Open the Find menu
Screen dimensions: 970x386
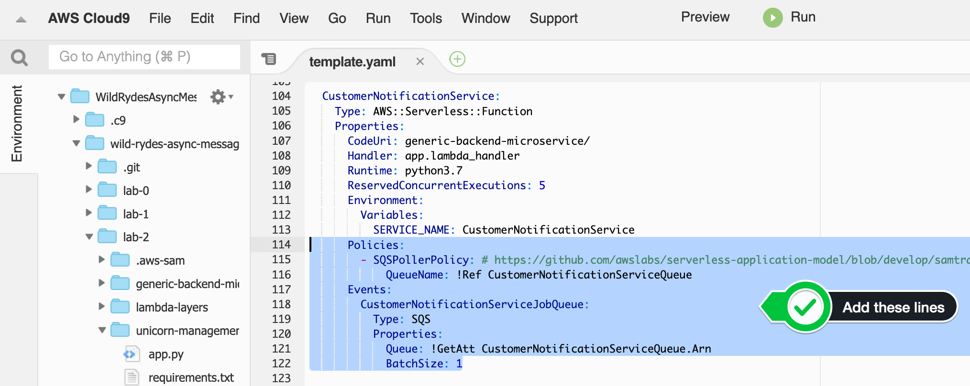coord(247,18)
